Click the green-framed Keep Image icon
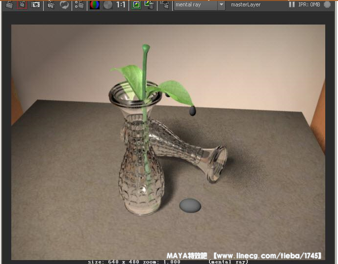 [136, 5]
